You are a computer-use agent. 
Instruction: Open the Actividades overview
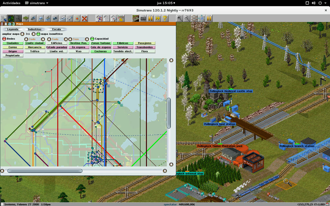click(x=11, y=3)
